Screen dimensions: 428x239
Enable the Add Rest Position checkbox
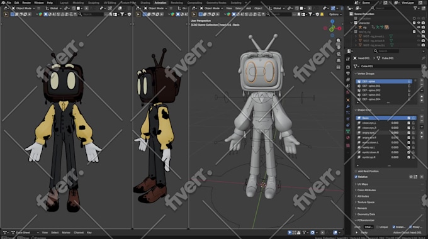pyautogui.click(x=356, y=171)
